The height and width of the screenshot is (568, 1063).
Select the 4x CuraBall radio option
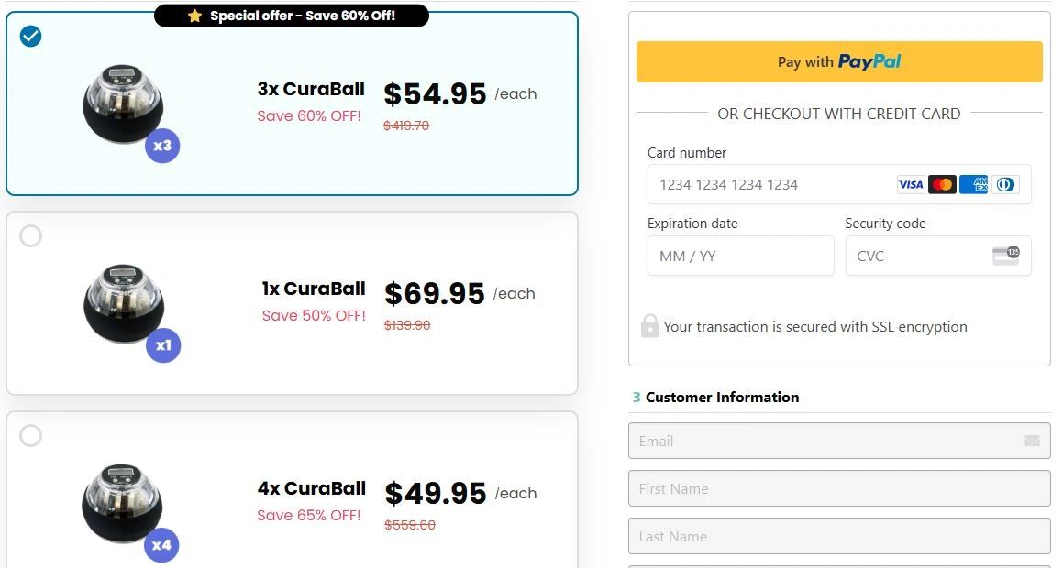(x=31, y=436)
